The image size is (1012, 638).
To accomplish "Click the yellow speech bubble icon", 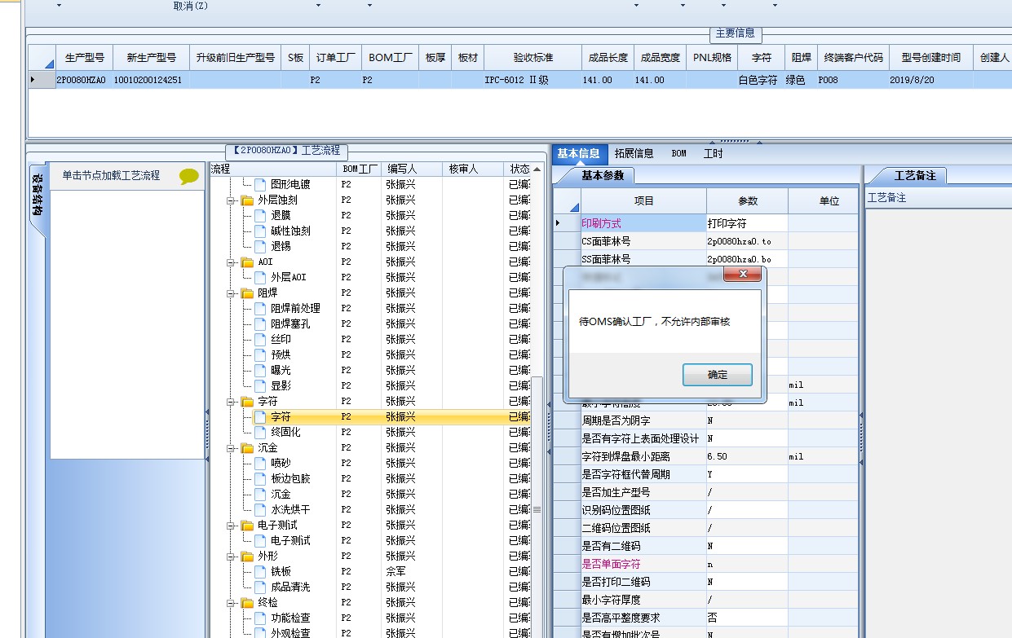I will point(188,176).
